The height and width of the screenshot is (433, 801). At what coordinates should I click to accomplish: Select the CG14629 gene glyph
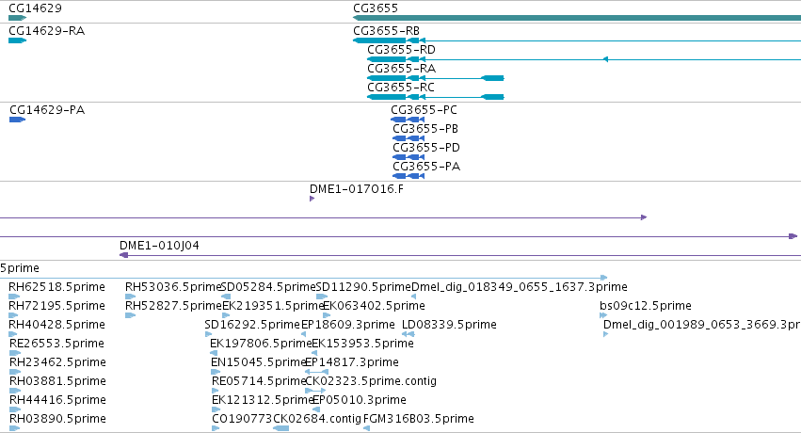coord(17,18)
